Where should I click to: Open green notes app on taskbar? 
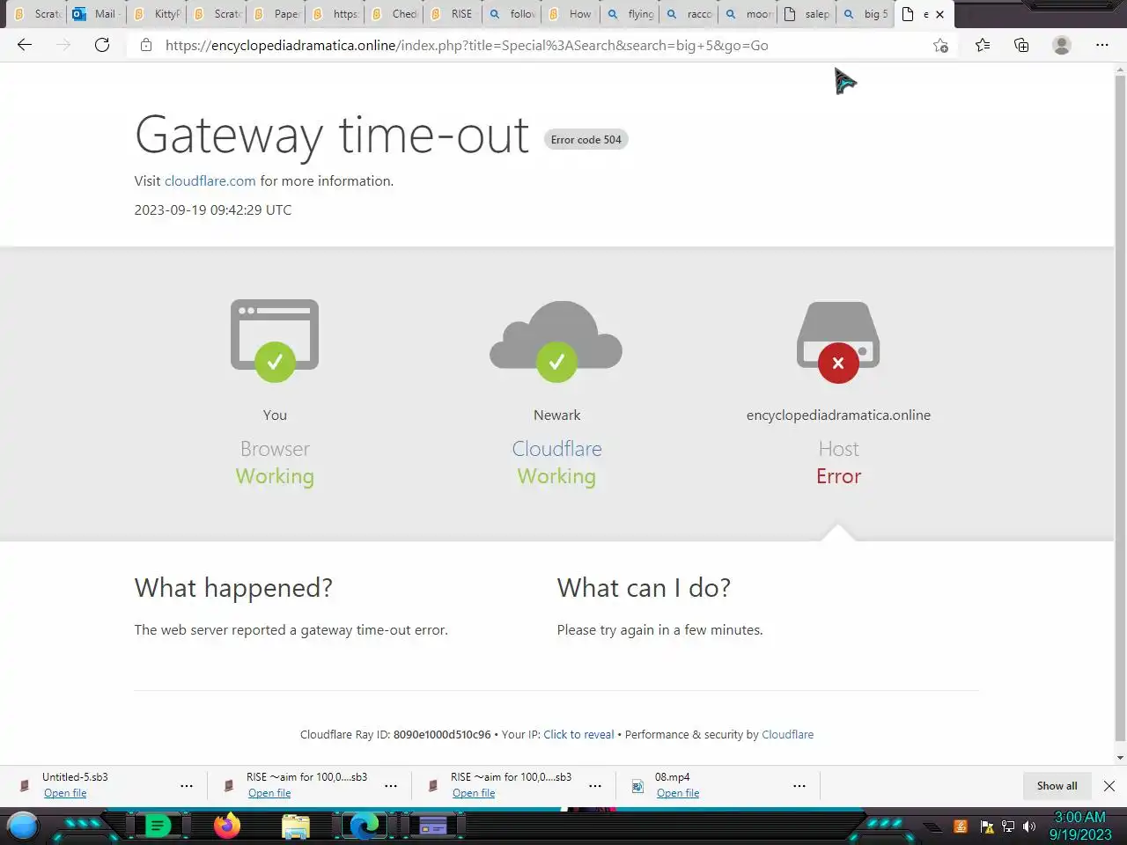point(158,826)
